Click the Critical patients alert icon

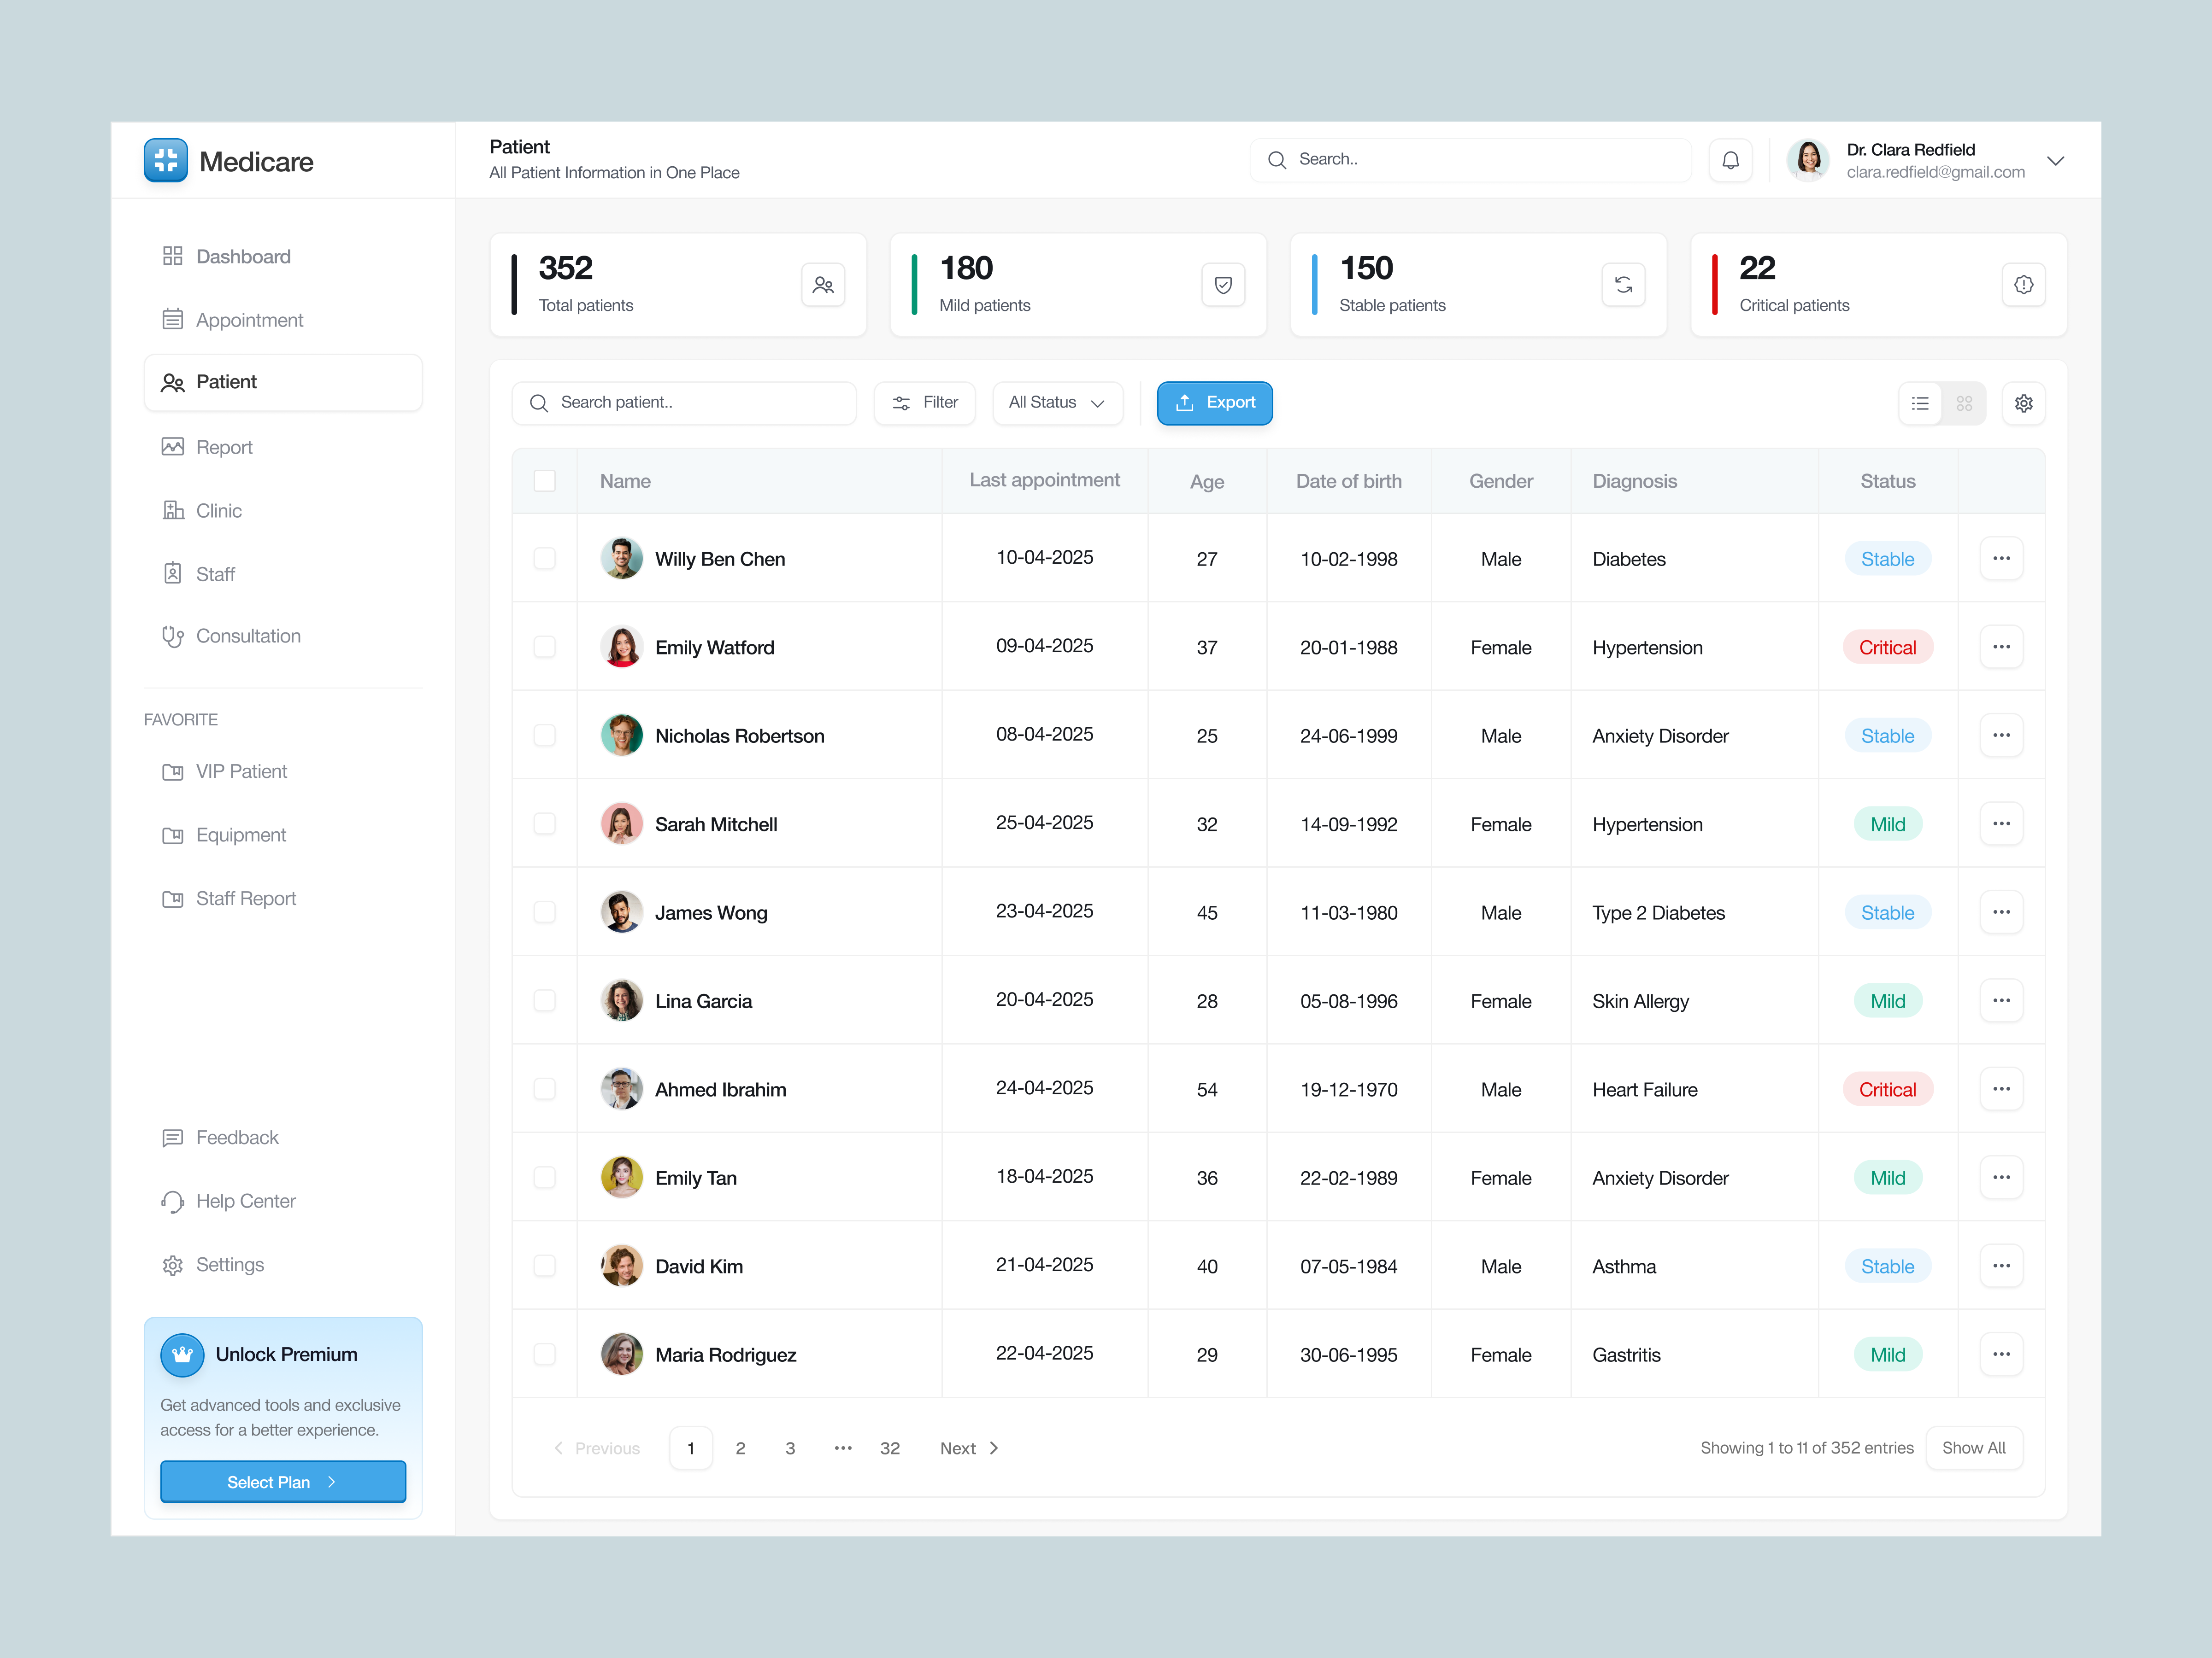point(2023,285)
